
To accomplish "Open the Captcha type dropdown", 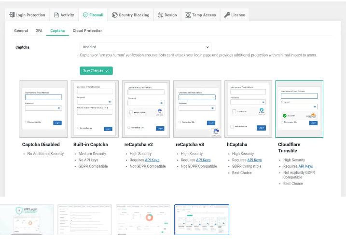I will tap(145, 47).
